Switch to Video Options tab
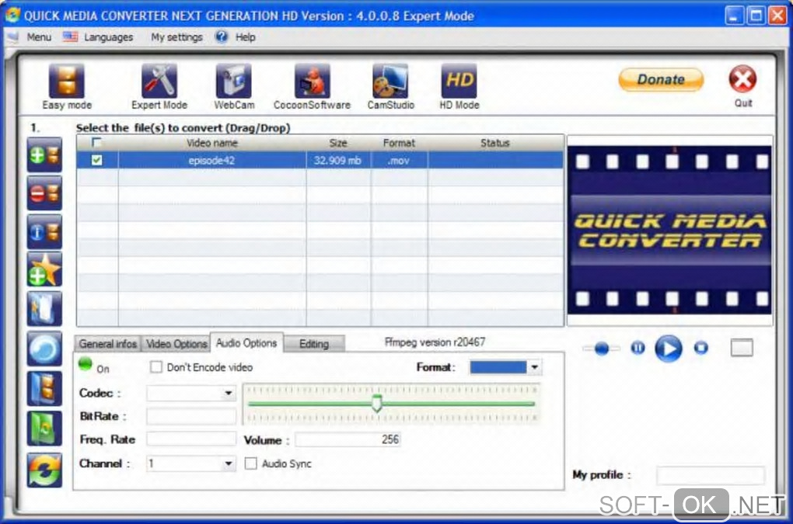 click(x=176, y=344)
